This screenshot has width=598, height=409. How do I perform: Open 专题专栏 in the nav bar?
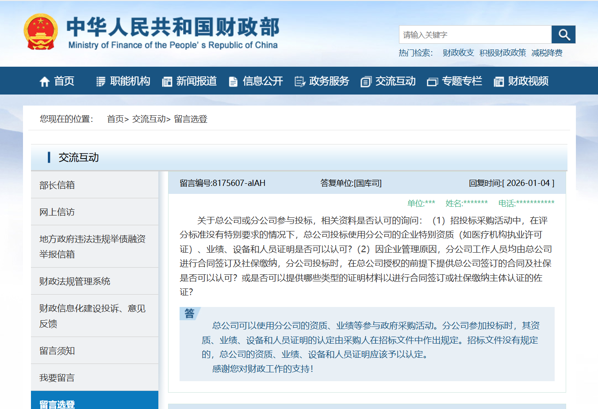(462, 81)
